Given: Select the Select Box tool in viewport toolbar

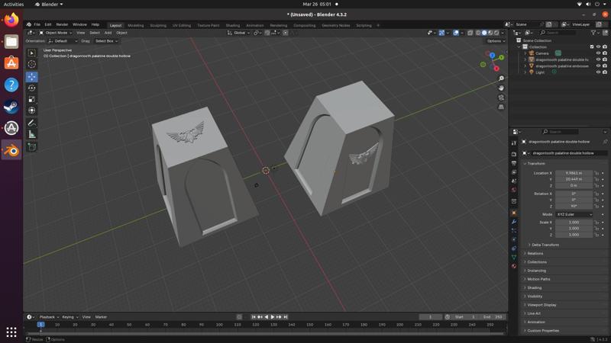Looking at the screenshot, I should (32, 53).
